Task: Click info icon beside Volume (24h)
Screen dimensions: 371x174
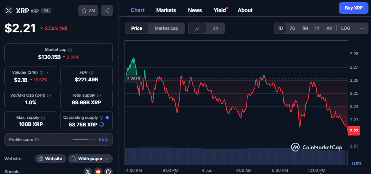Action: click(x=42, y=73)
